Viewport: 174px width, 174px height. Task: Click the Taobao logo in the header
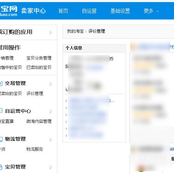click(9, 11)
